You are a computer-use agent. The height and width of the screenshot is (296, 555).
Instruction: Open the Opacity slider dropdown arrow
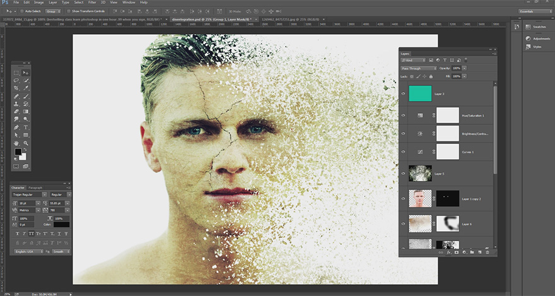click(464, 68)
